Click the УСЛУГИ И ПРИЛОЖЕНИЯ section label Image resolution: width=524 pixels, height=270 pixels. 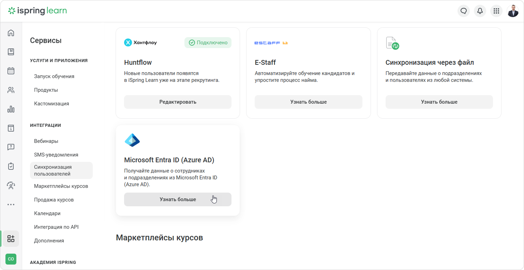click(x=59, y=61)
